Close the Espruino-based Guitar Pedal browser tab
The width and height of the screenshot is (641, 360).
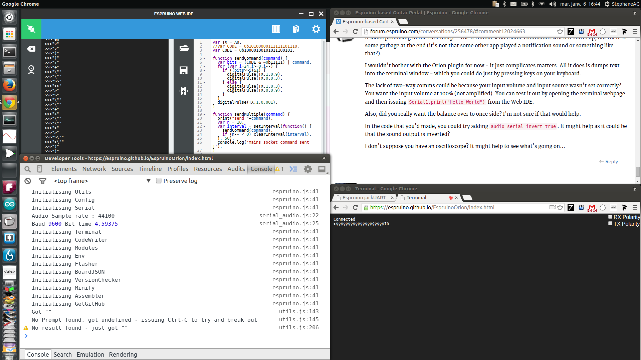(x=392, y=22)
